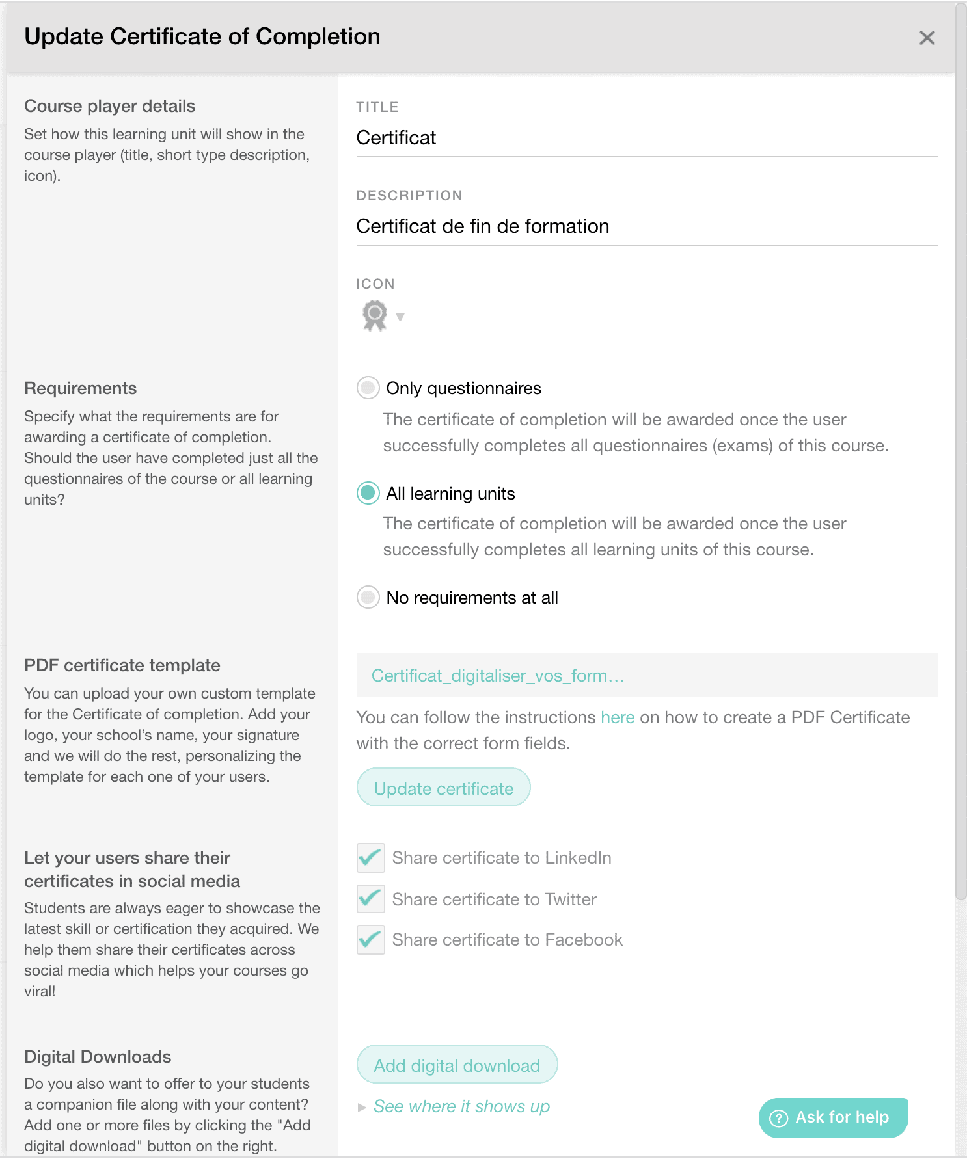Click the certificate badge icon under ICON
The image size is (967, 1159).
(x=373, y=317)
